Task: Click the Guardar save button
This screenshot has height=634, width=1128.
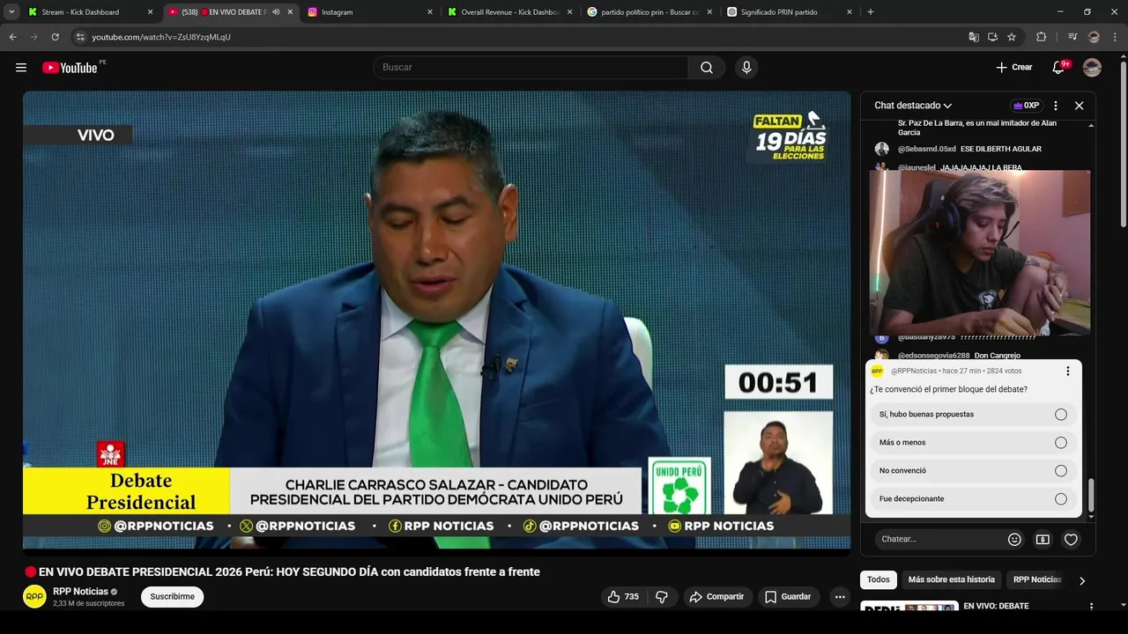Action: point(788,597)
